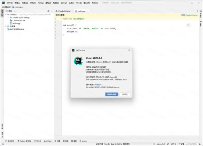Click untitled3 in the navigation breadcrumb
This screenshot has width=203, height=146.
pyautogui.click(x=6, y=7)
